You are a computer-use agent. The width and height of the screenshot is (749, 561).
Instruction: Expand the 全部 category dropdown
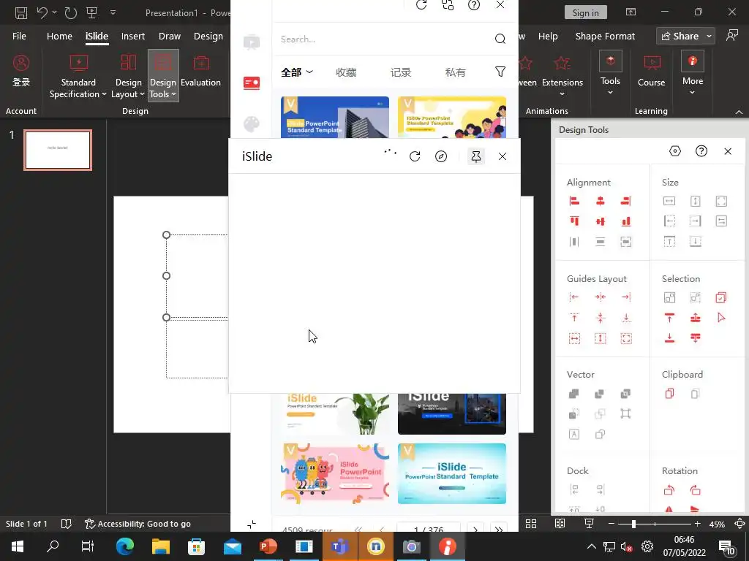pyautogui.click(x=297, y=72)
